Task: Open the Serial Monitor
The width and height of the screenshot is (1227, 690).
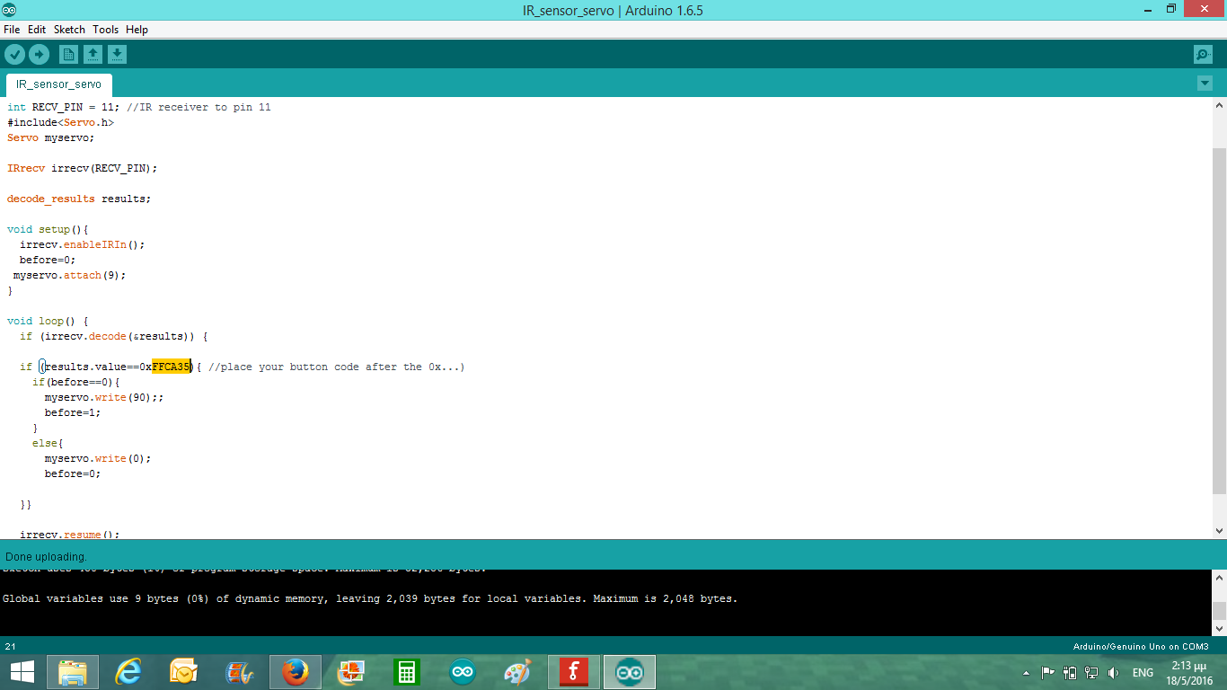Action: (1203, 55)
